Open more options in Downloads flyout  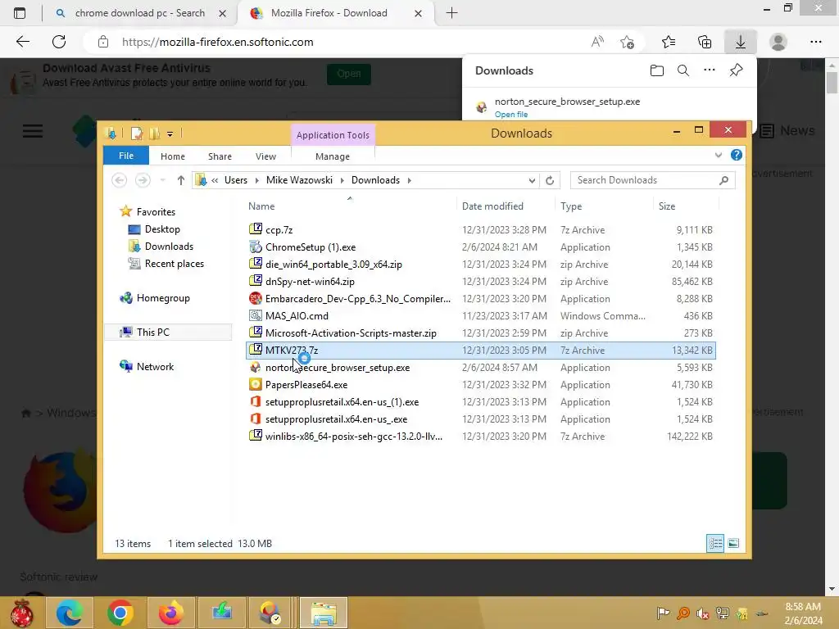tap(709, 70)
